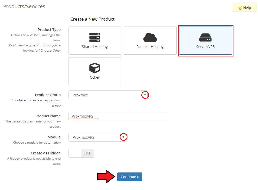Click the Continue button

click(x=130, y=177)
